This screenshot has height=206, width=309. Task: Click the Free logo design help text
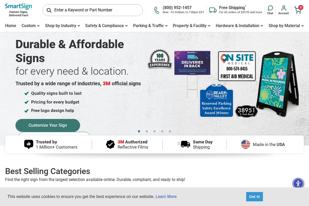pyautogui.click(x=53, y=111)
